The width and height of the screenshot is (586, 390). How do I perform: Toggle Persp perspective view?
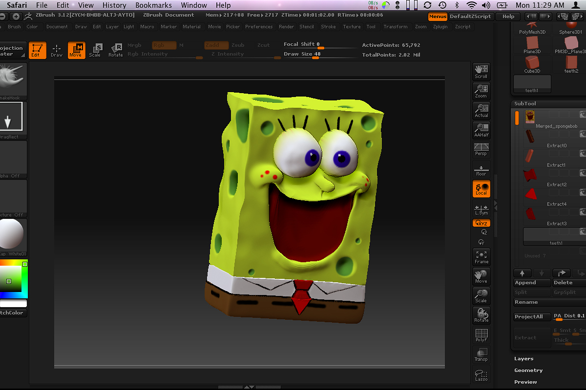[x=481, y=149]
